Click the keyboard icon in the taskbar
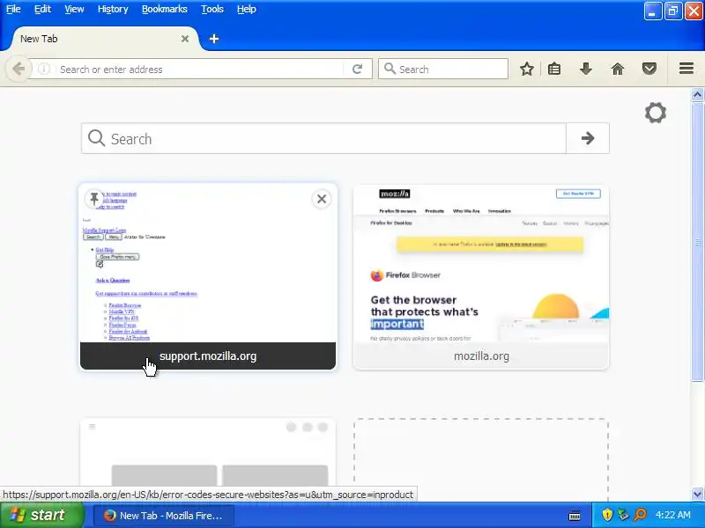The width and height of the screenshot is (705, 528). pyautogui.click(x=575, y=516)
